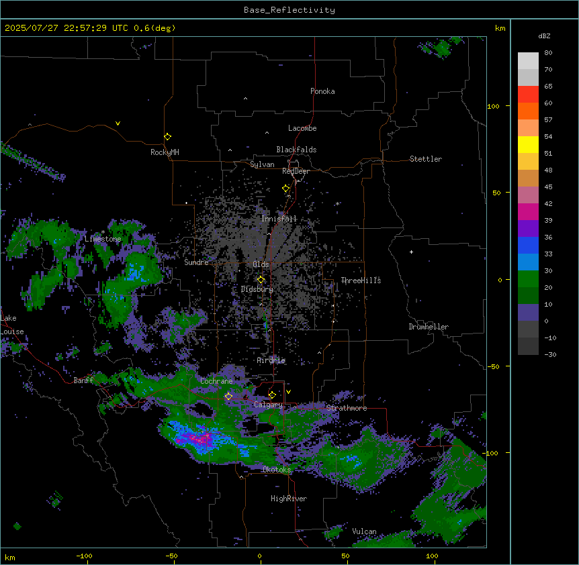Click the -100 tick label on the bottom axis
Viewport: 579px width, 565px height.
tap(84, 556)
